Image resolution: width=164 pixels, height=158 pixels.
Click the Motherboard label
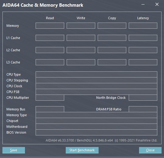[17, 127]
